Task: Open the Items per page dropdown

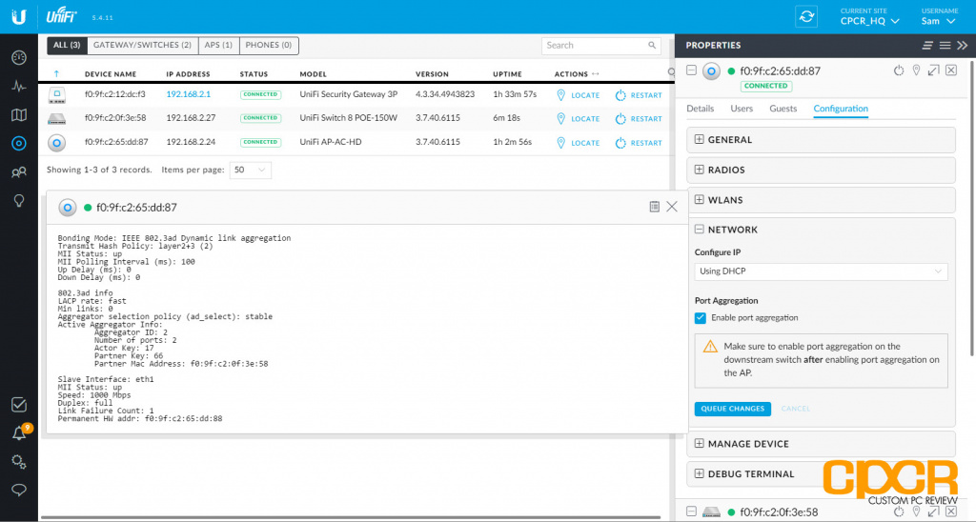Action: (252, 170)
